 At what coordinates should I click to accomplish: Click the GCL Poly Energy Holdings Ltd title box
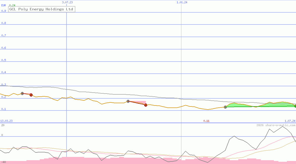(42, 9)
